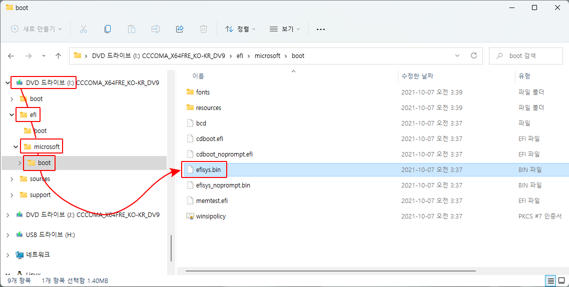Image resolution: width=569 pixels, height=287 pixels.
Task: Click in the boot 검색 search box
Action: click(526, 56)
